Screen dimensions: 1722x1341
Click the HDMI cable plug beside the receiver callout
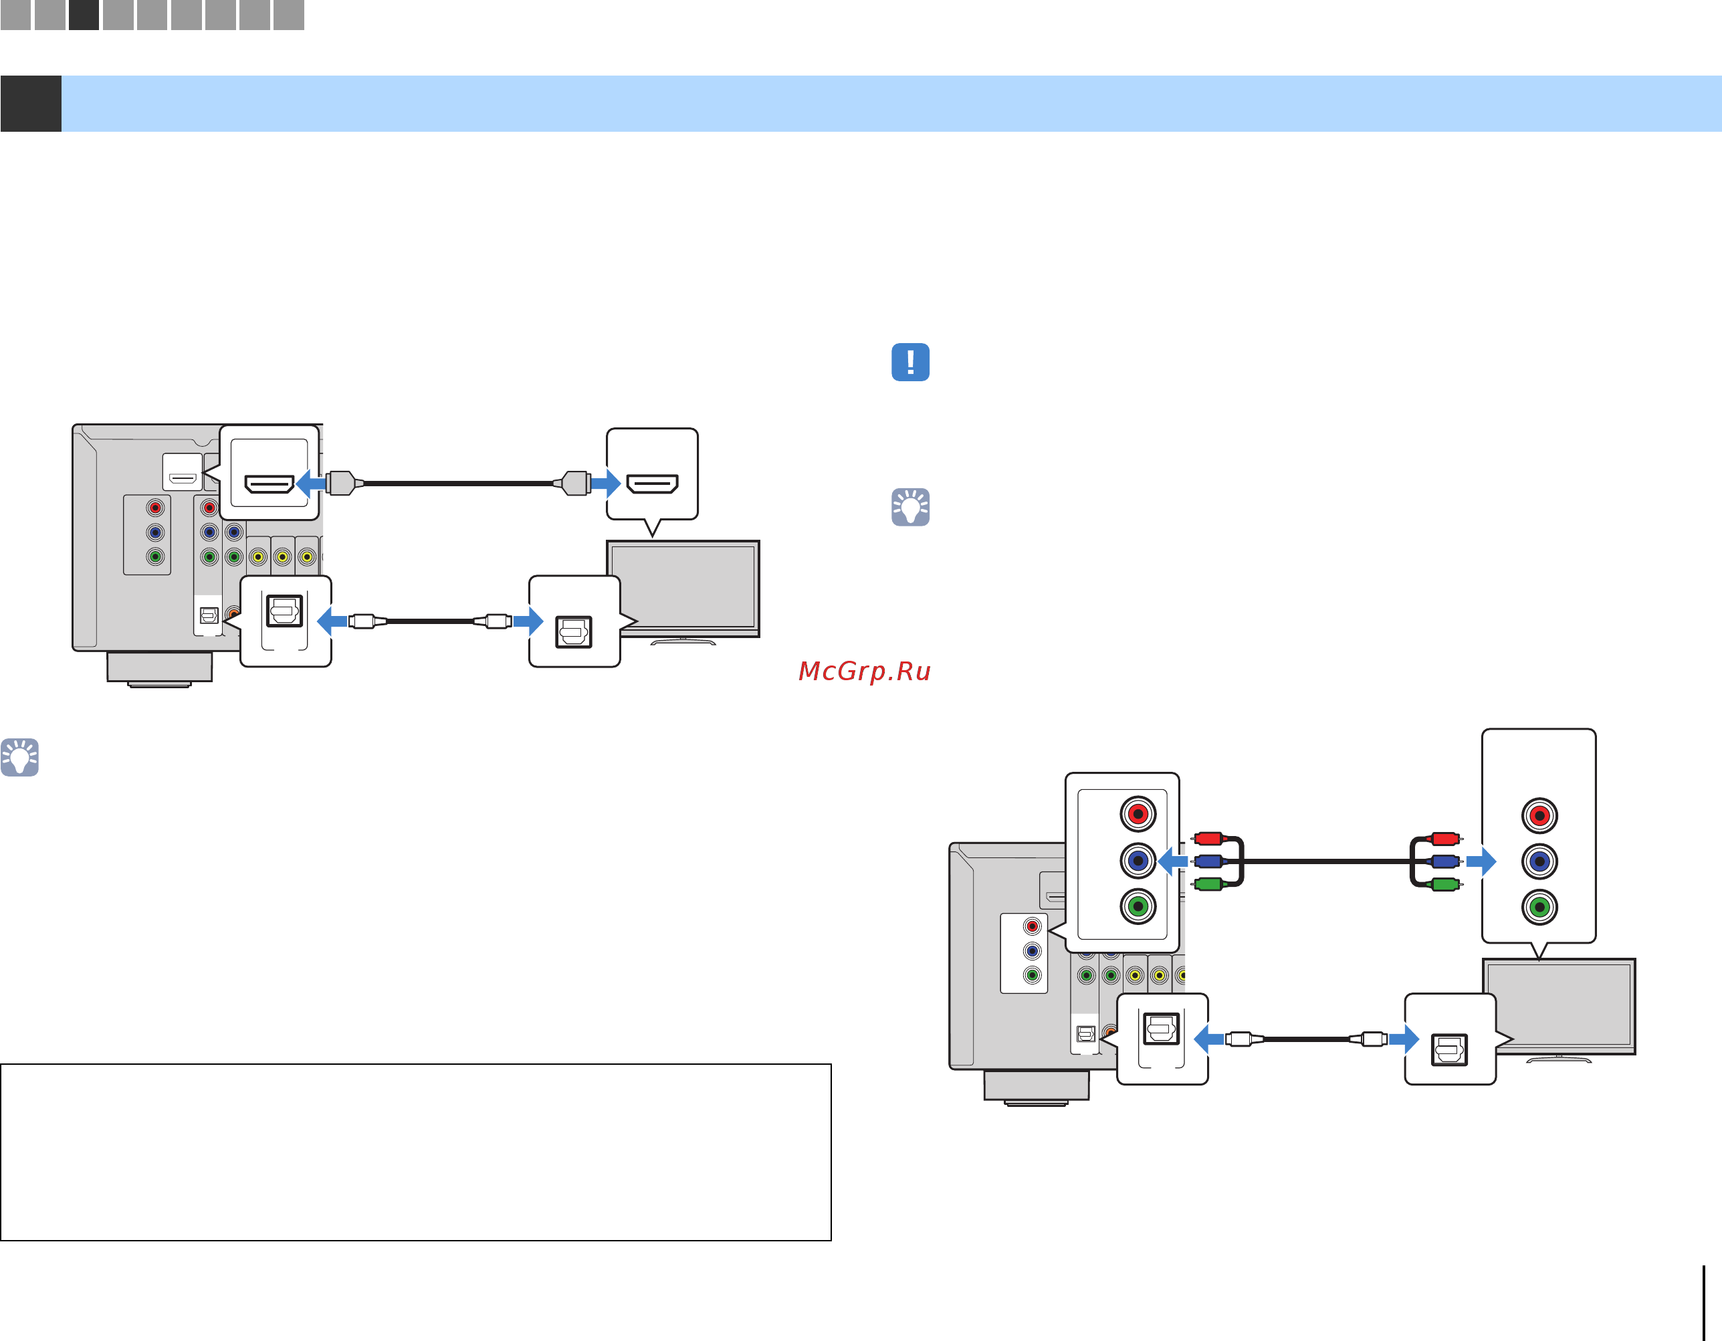[344, 482]
